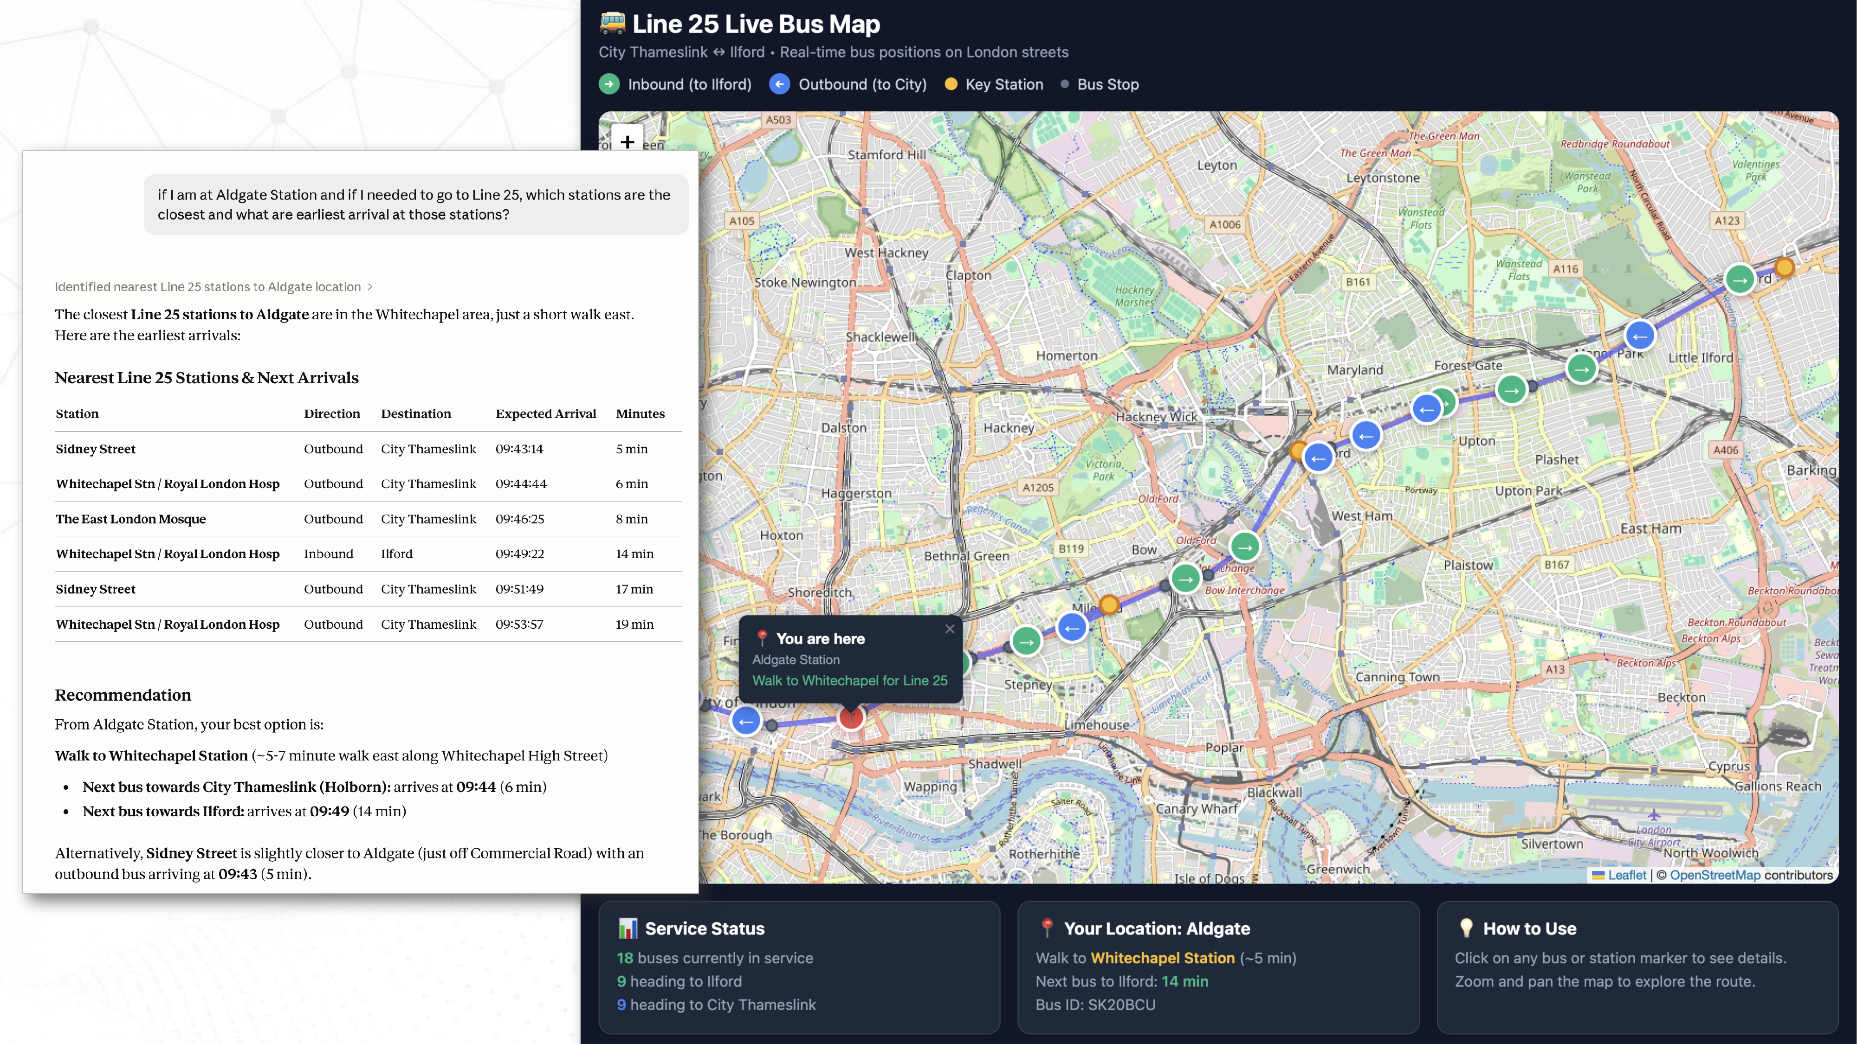Select the green Inbound legend icon
1857x1044 pixels.
pyautogui.click(x=609, y=84)
